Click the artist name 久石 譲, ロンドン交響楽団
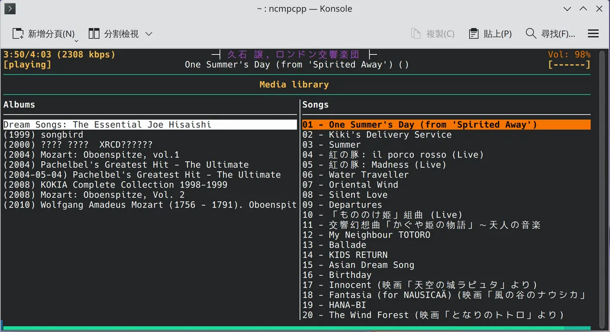Image resolution: width=610 pixels, height=332 pixels. (x=293, y=54)
